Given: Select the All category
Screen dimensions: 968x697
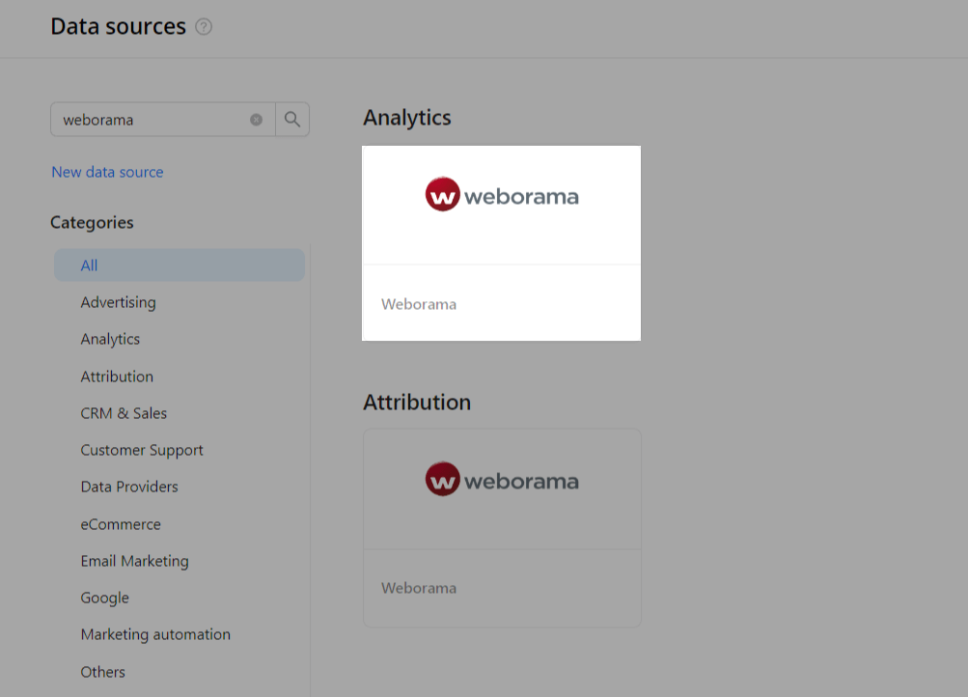Looking at the screenshot, I should (90, 265).
